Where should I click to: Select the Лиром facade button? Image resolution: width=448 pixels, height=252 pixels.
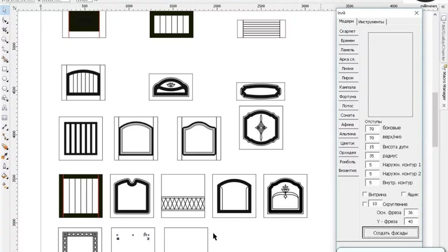pos(348,78)
